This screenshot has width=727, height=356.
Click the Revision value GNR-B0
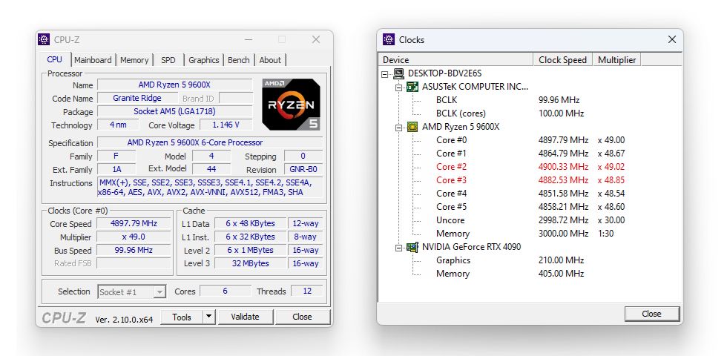(303, 170)
